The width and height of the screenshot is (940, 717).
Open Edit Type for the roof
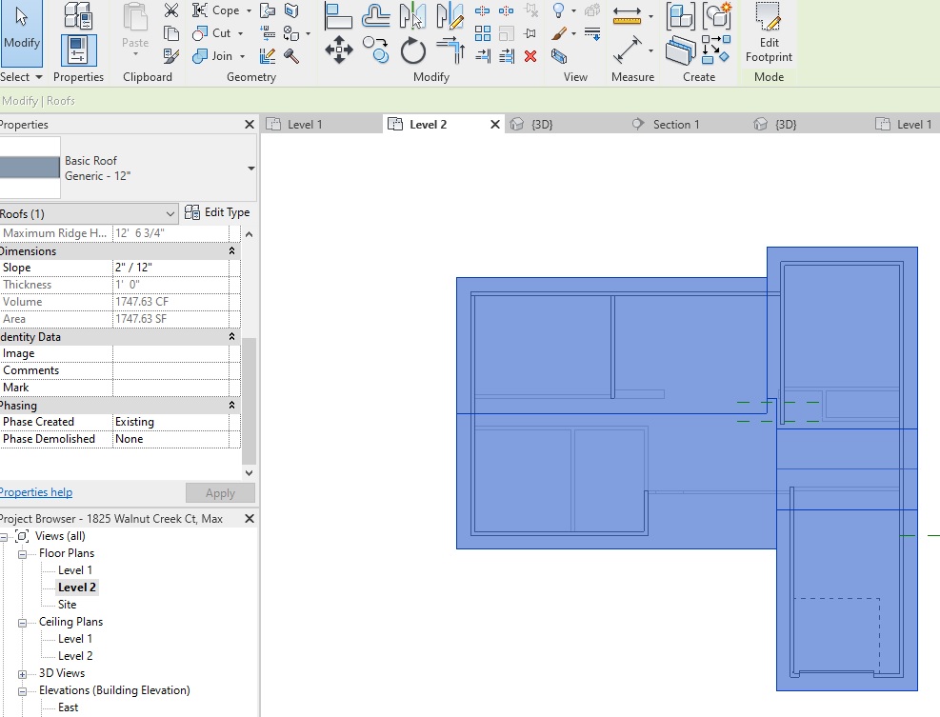218,212
